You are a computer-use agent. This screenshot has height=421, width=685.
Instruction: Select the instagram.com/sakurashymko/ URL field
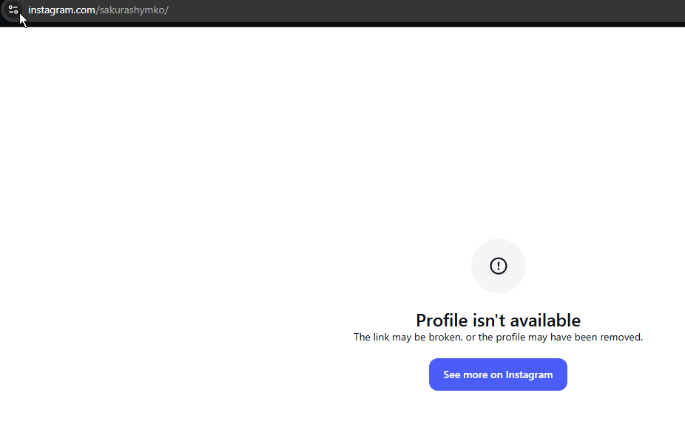click(98, 10)
